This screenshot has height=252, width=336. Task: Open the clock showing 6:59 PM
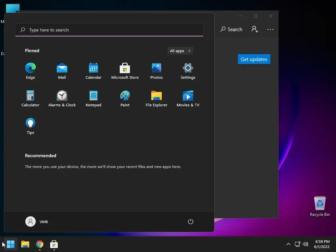coord(322,244)
